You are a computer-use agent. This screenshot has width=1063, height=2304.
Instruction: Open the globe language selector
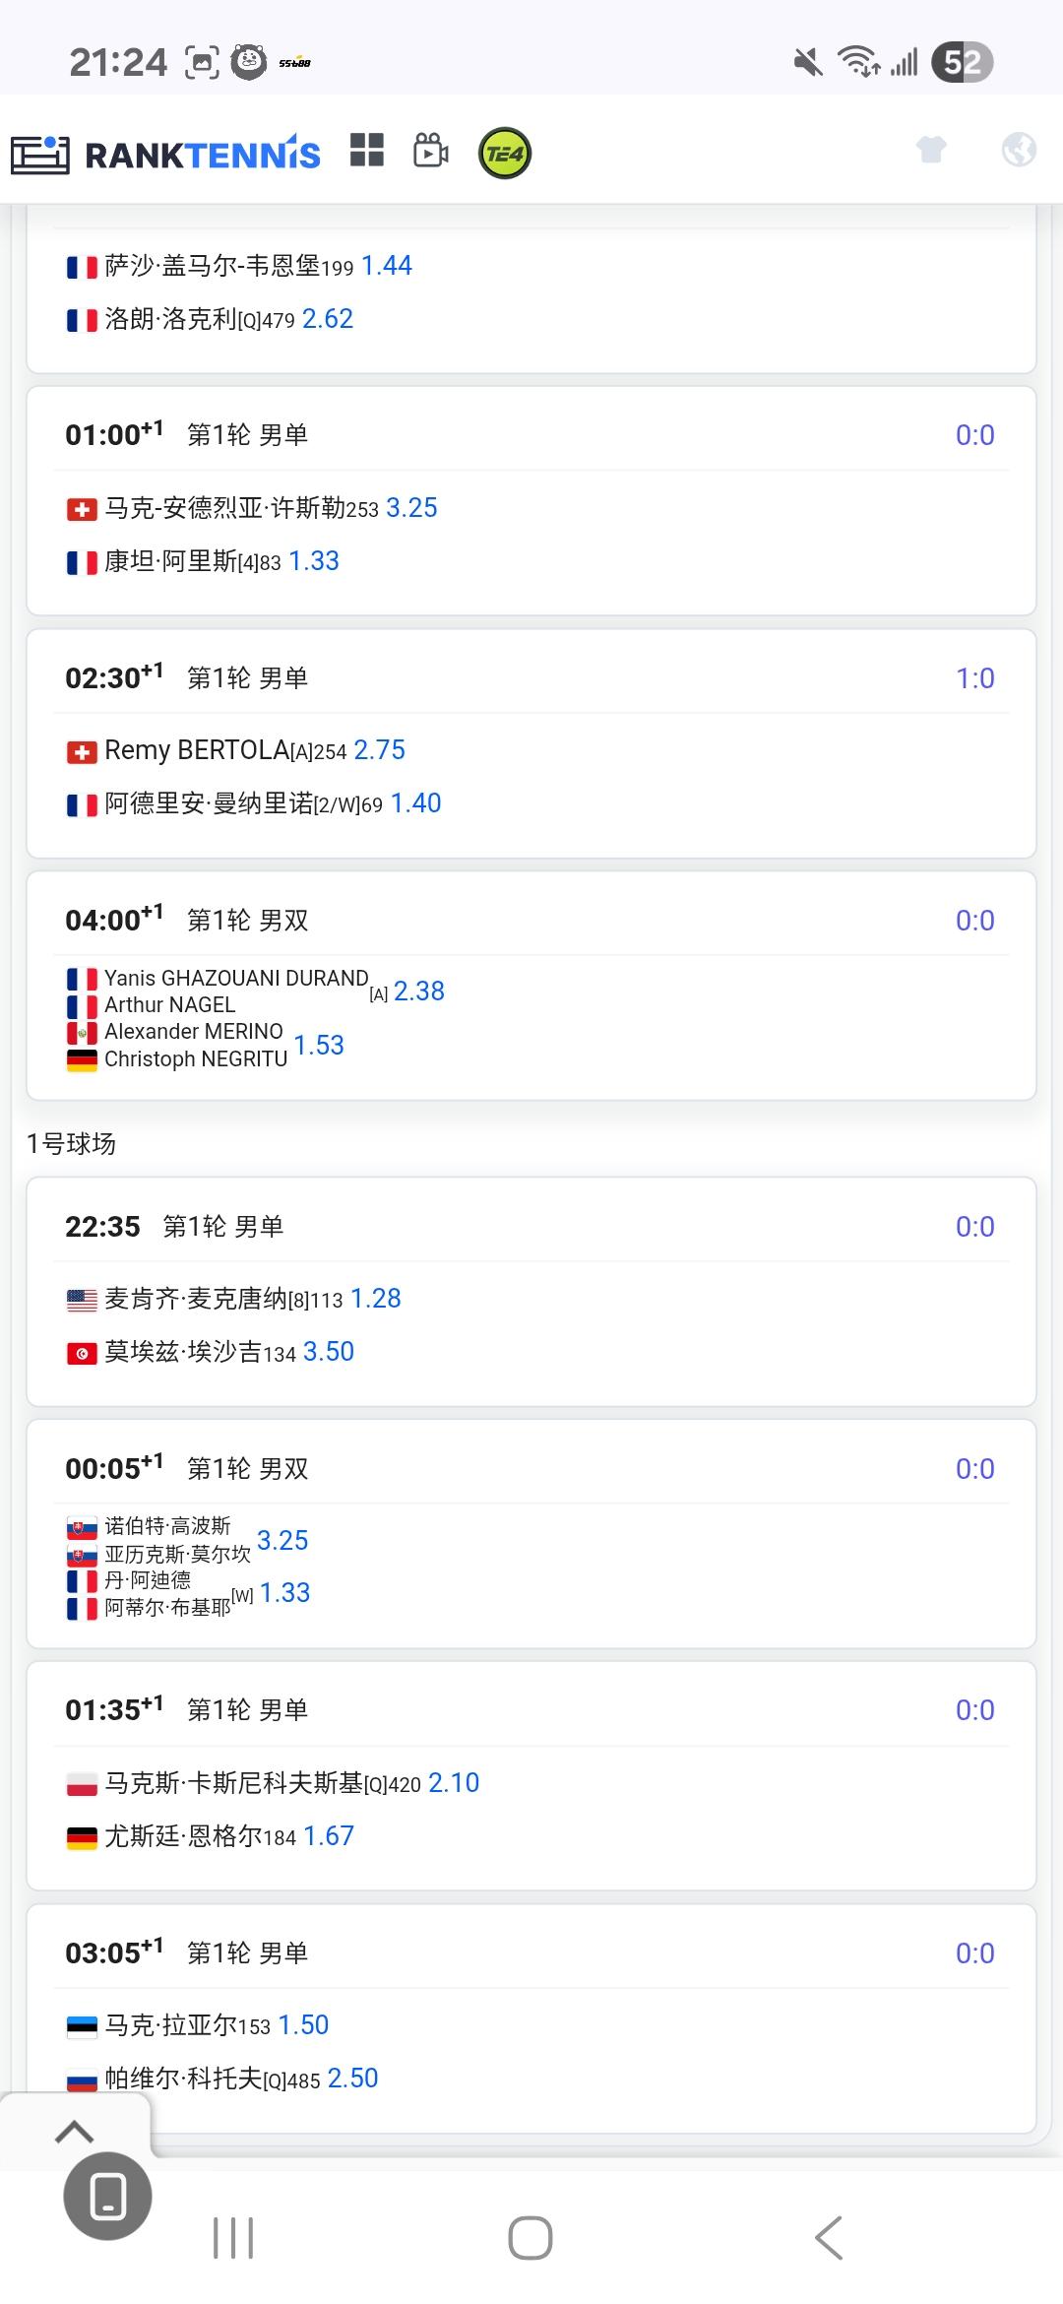(x=1019, y=150)
